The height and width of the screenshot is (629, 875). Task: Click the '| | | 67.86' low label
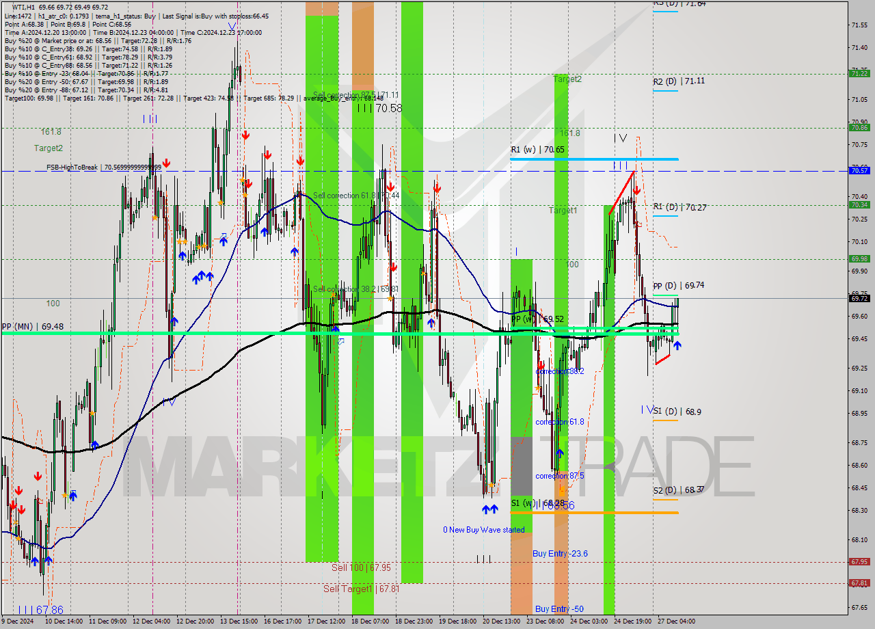(x=40, y=609)
